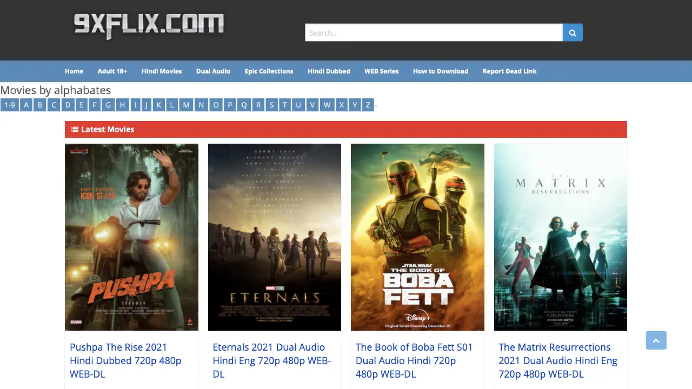Open the Adult 18+ menu item
This screenshot has width=692, height=389.
[x=112, y=71]
